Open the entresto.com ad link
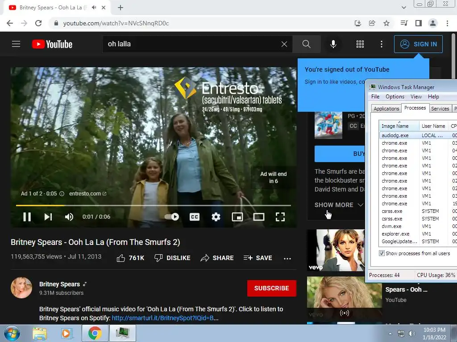Screen dimensions: 457x342 [88, 194]
